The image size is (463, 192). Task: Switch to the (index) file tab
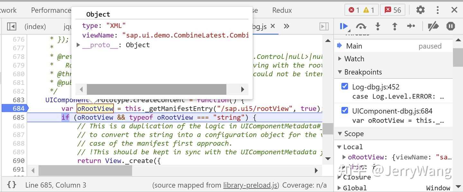(x=35, y=26)
